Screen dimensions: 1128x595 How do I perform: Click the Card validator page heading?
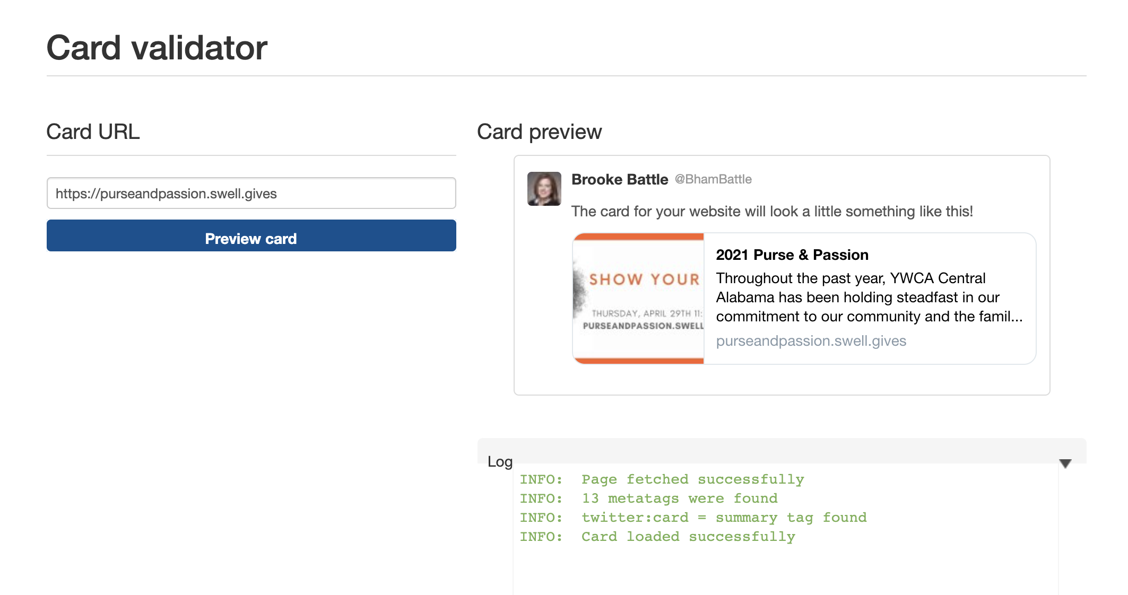(x=157, y=48)
